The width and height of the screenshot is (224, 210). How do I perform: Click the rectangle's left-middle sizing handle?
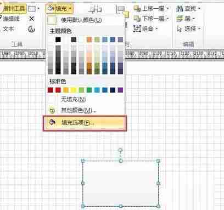tap(83, 183)
